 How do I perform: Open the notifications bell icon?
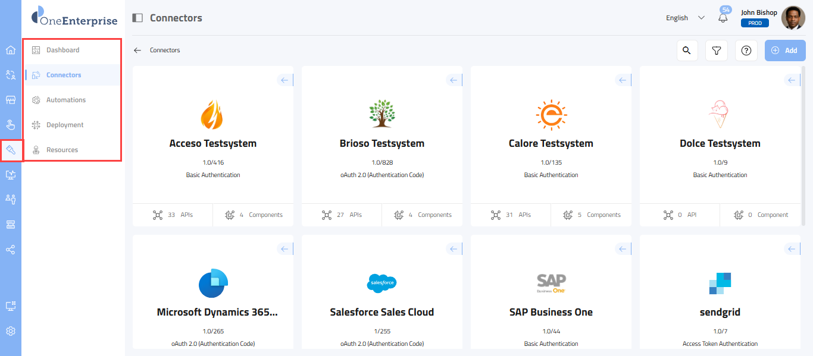point(723,18)
